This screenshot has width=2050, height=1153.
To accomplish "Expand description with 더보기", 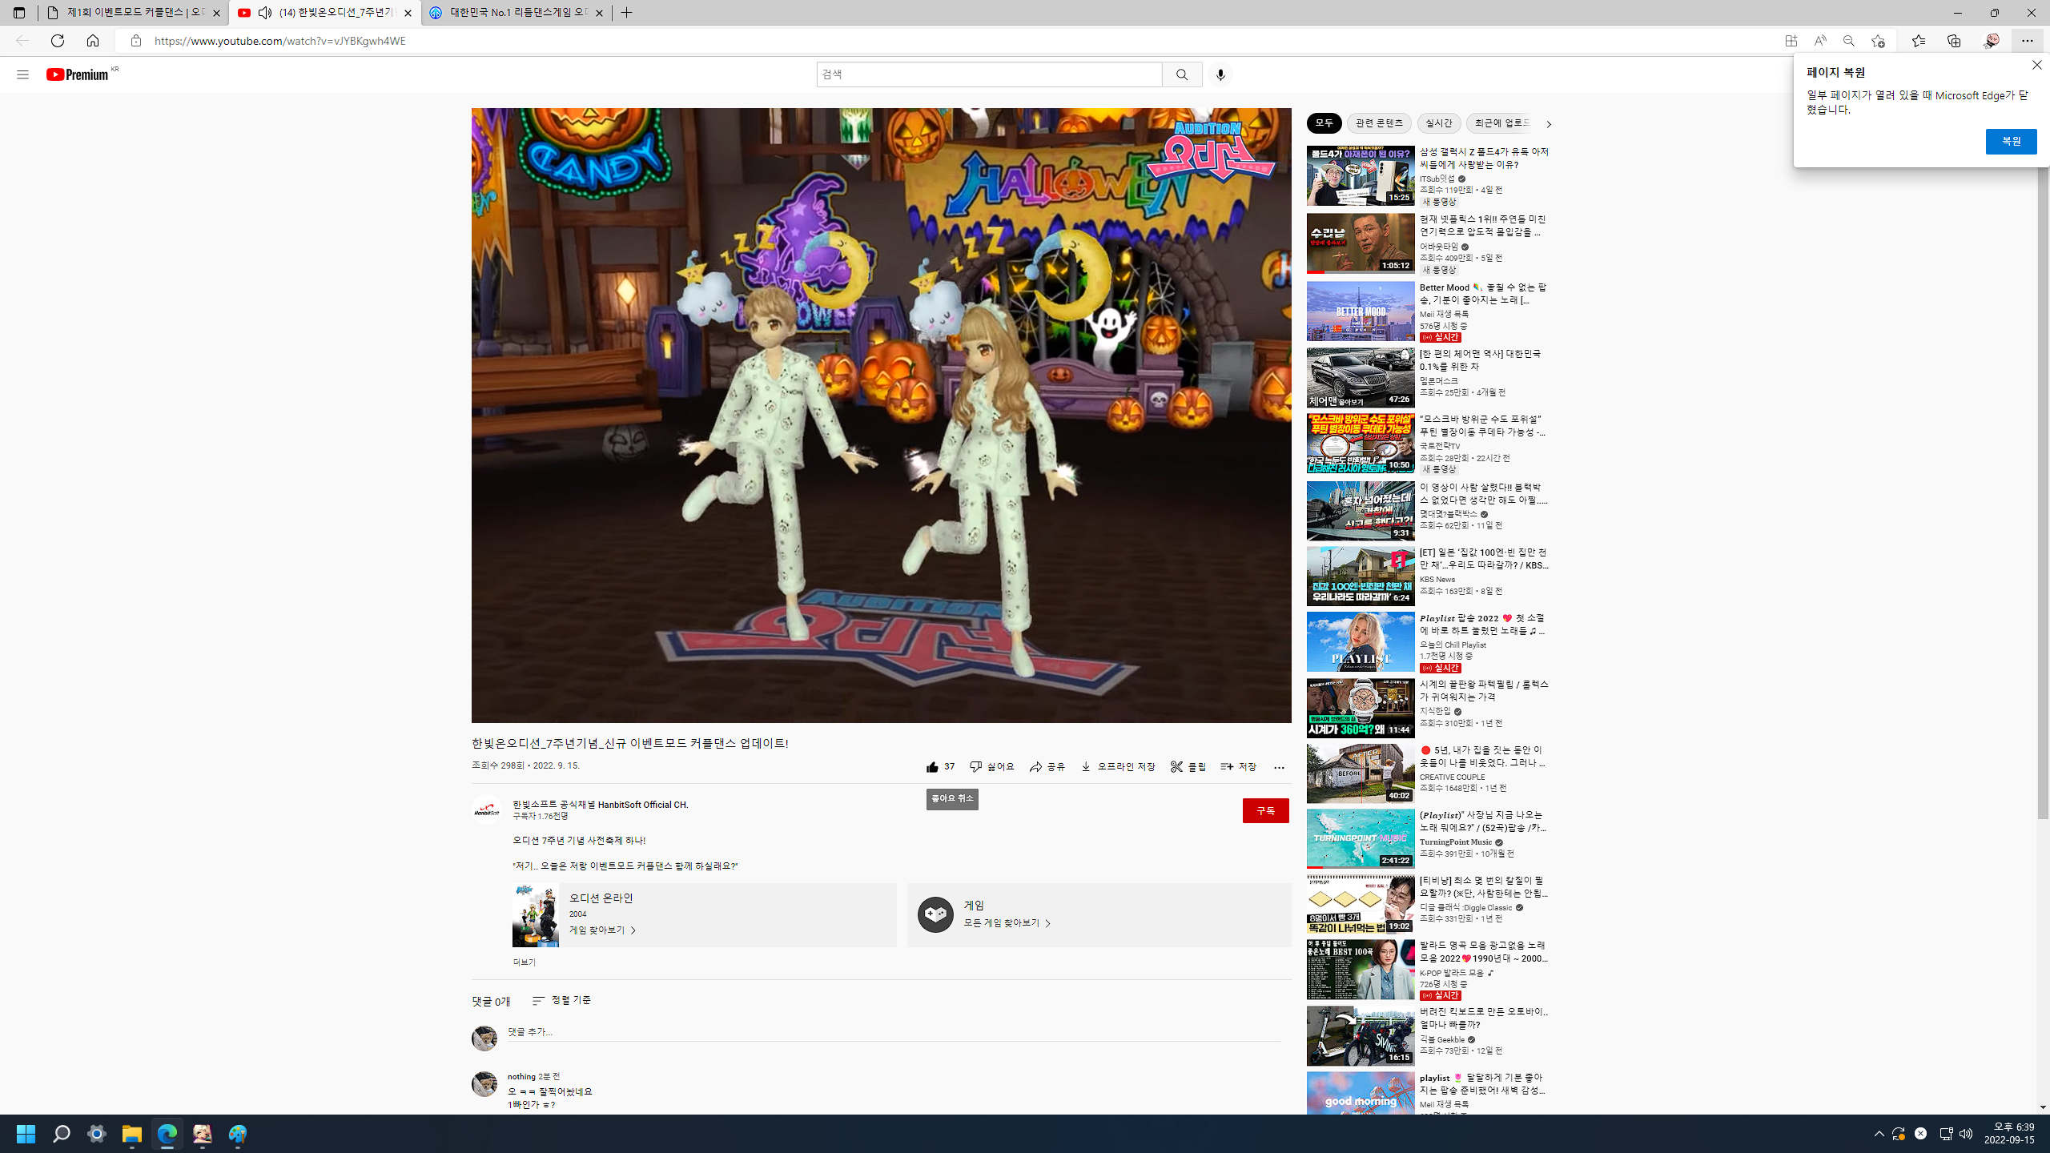I will click(524, 962).
